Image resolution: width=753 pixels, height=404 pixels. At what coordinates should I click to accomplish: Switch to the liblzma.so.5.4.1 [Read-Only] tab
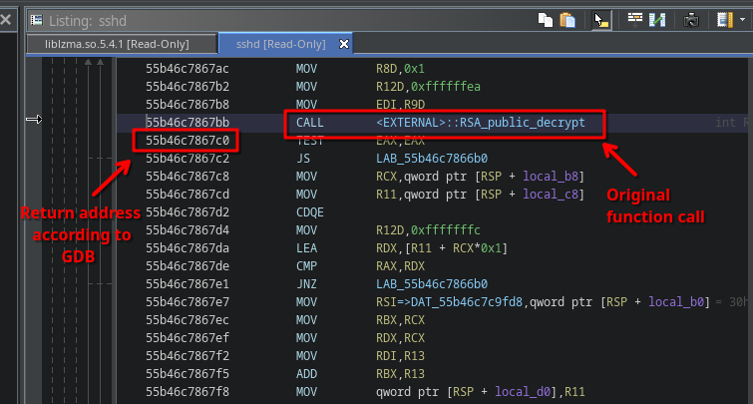point(117,44)
